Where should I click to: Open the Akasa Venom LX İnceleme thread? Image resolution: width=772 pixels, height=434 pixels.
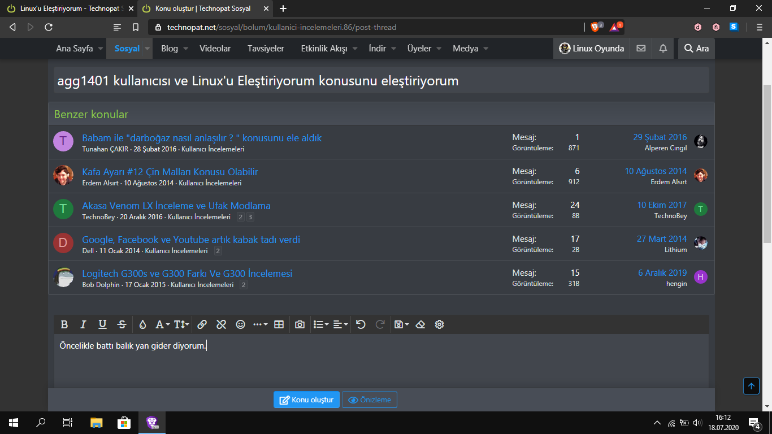click(x=176, y=206)
